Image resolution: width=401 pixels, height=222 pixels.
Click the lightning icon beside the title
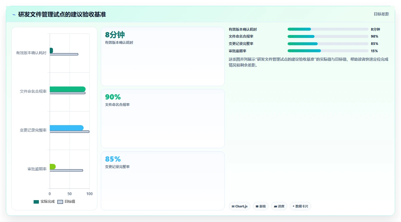tap(14, 15)
